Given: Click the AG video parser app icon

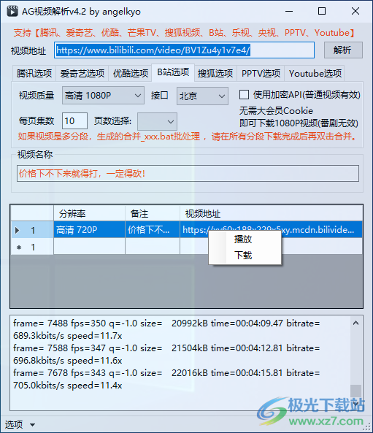Looking at the screenshot, I should tap(12, 12).
